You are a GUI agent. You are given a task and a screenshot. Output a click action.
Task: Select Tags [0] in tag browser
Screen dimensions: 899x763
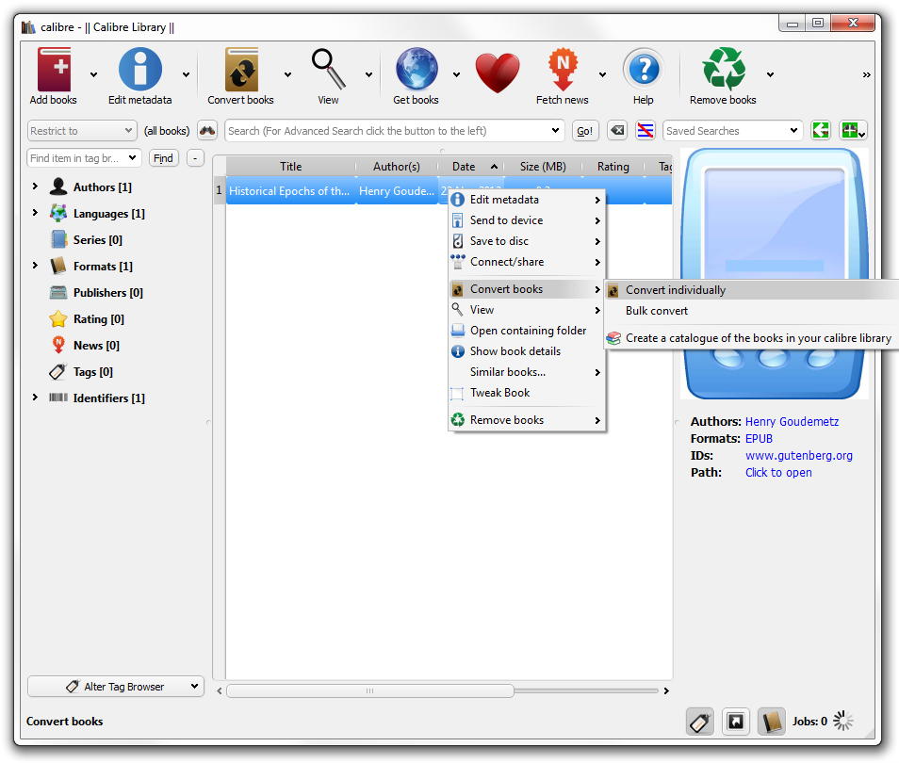[93, 371]
